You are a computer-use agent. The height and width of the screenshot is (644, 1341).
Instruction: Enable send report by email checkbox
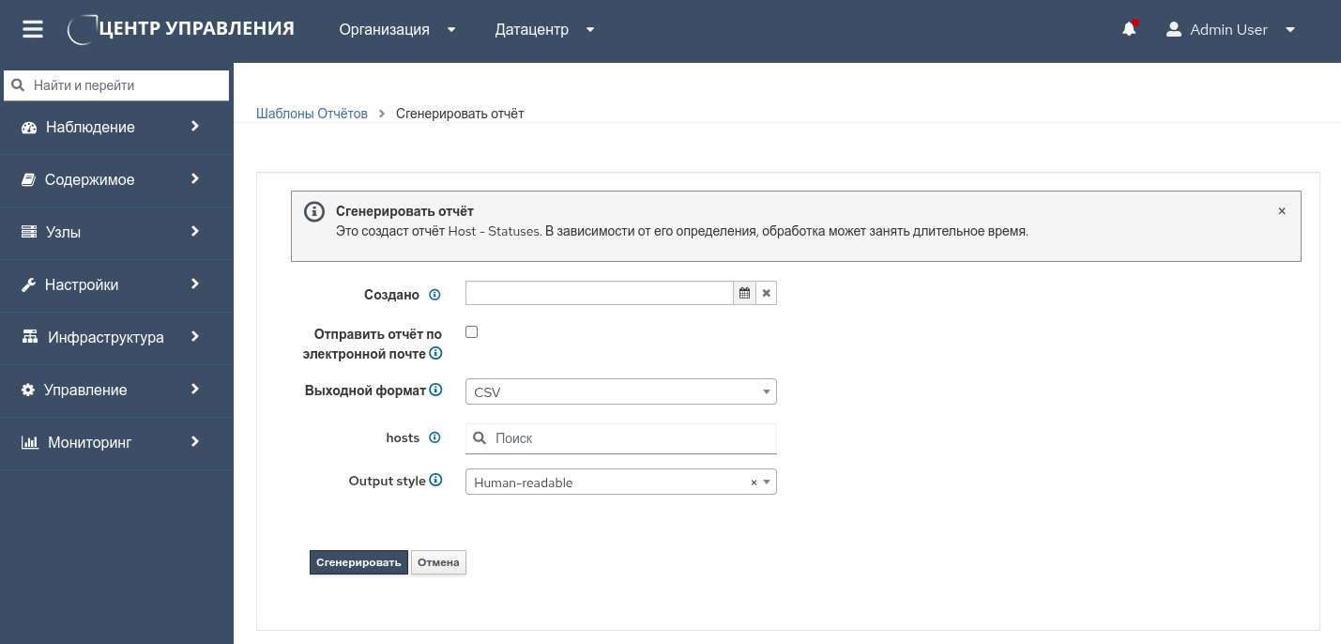pyautogui.click(x=472, y=331)
